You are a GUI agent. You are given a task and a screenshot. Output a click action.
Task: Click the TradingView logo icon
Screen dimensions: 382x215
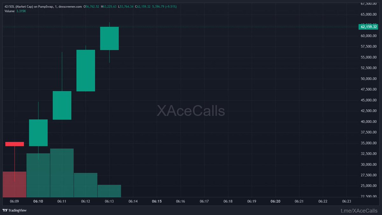(5, 210)
